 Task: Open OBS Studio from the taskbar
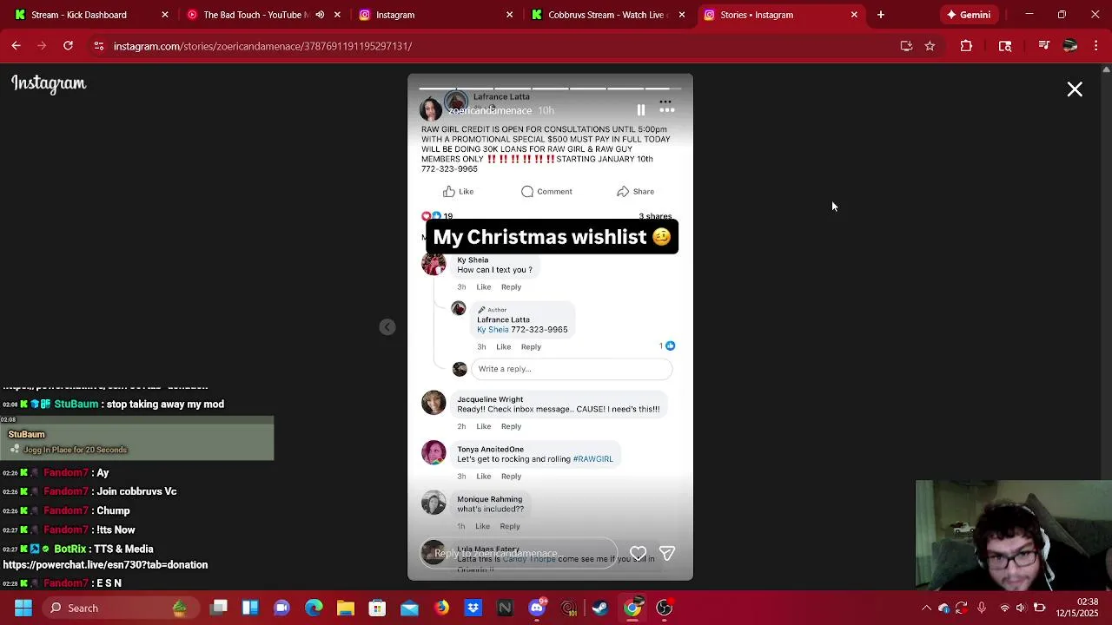tap(664, 608)
